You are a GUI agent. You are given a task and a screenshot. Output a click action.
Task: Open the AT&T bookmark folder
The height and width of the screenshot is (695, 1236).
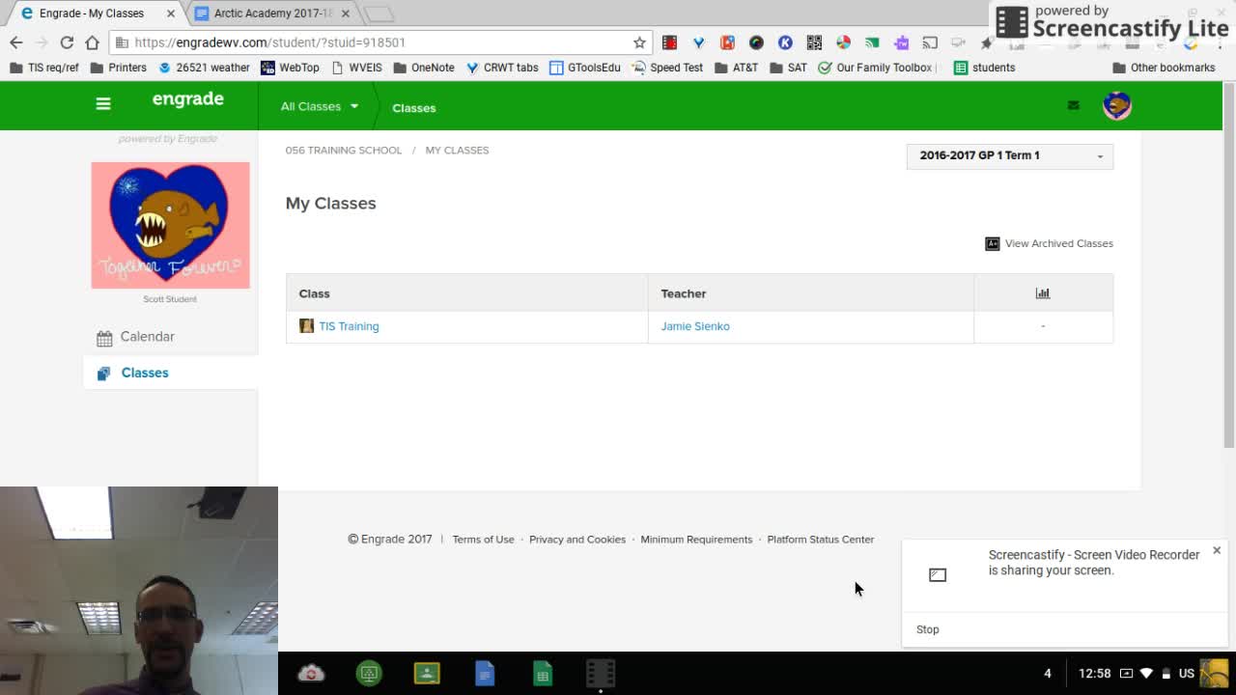pos(737,68)
